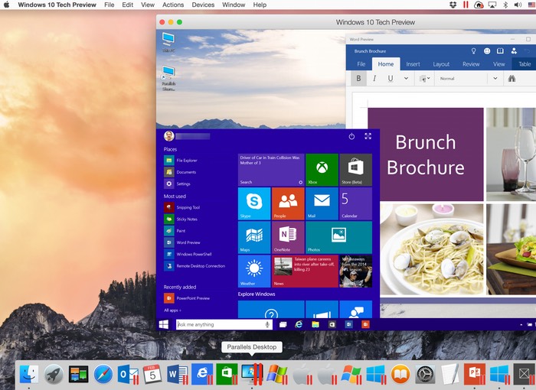Viewport: 536px width, 390px height.
Task: Open Snipping Tool from Most used
Action: pyautogui.click(x=188, y=207)
